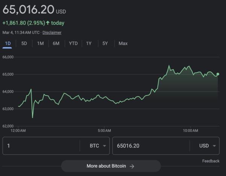Click the 65016.20 USD amount field

151,146
